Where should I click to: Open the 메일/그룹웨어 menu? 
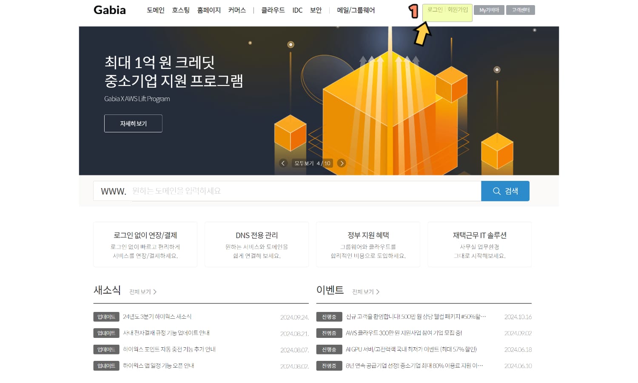[356, 10]
